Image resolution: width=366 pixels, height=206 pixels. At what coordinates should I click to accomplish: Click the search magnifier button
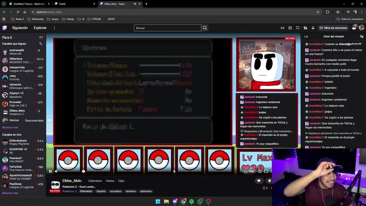pyautogui.click(x=205, y=28)
